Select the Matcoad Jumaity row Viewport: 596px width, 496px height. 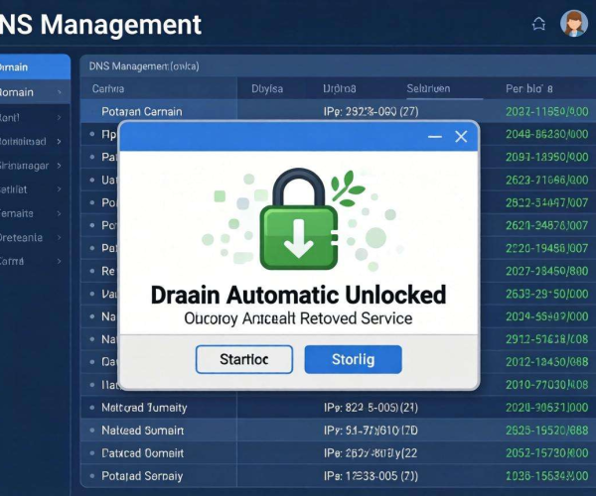pos(339,407)
